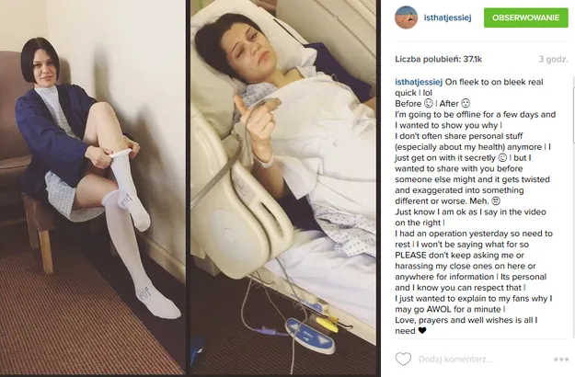Viewport: 575px width, 377px height.
Task: Like the post with the heart icon
Action: [403, 359]
